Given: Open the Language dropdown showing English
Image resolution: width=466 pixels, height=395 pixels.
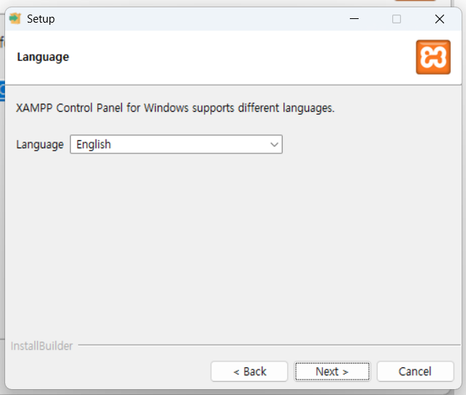Looking at the screenshot, I should coord(176,145).
